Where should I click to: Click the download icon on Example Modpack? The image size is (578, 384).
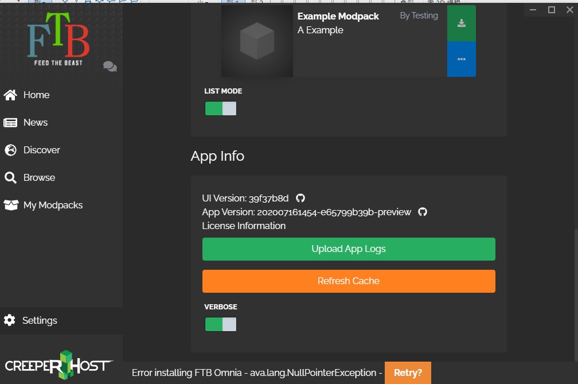click(x=462, y=23)
